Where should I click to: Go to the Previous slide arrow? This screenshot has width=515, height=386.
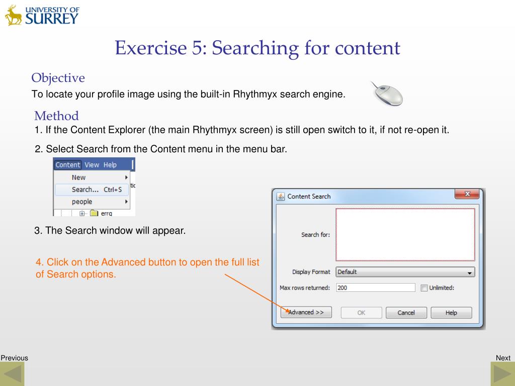[12, 374]
